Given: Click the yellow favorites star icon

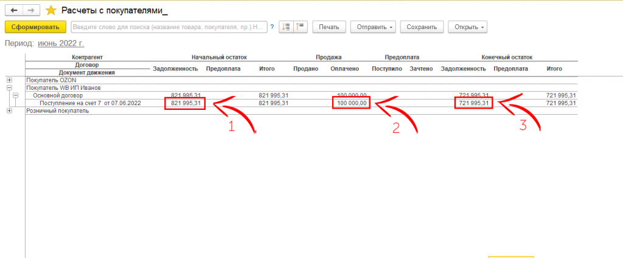Looking at the screenshot, I should point(51,10).
